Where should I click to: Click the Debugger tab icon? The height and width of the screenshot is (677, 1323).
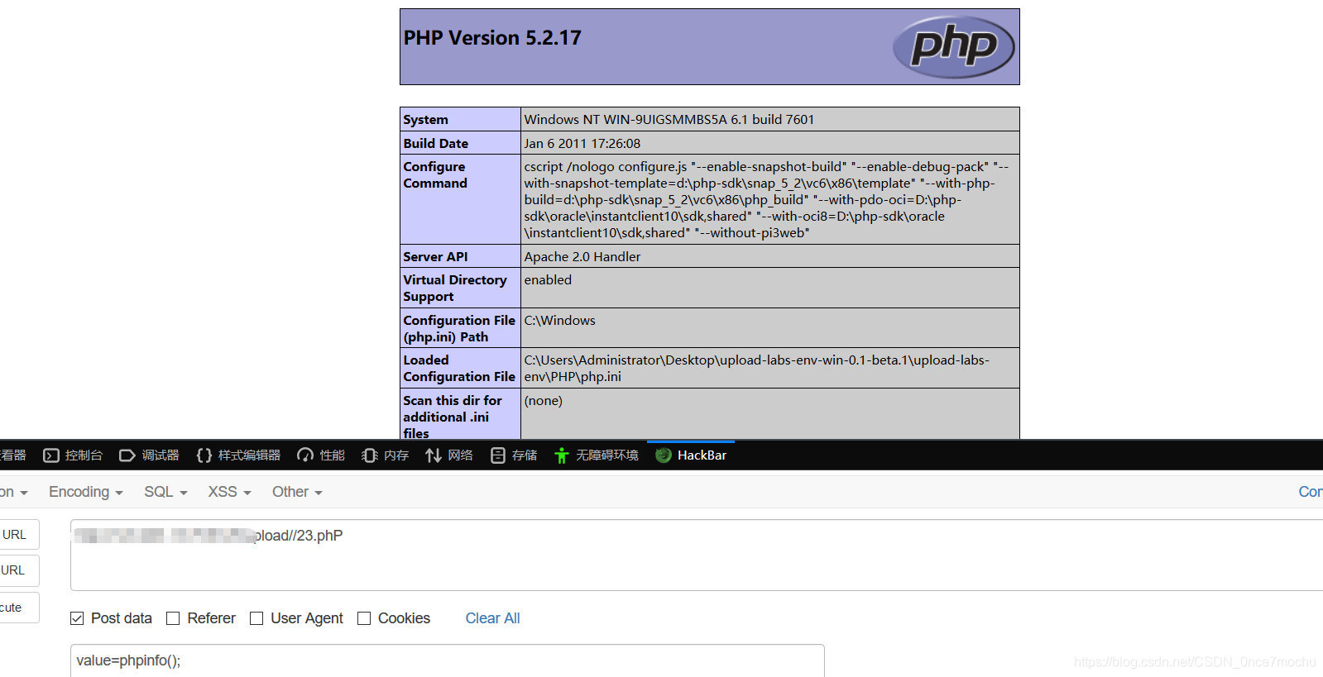point(127,455)
